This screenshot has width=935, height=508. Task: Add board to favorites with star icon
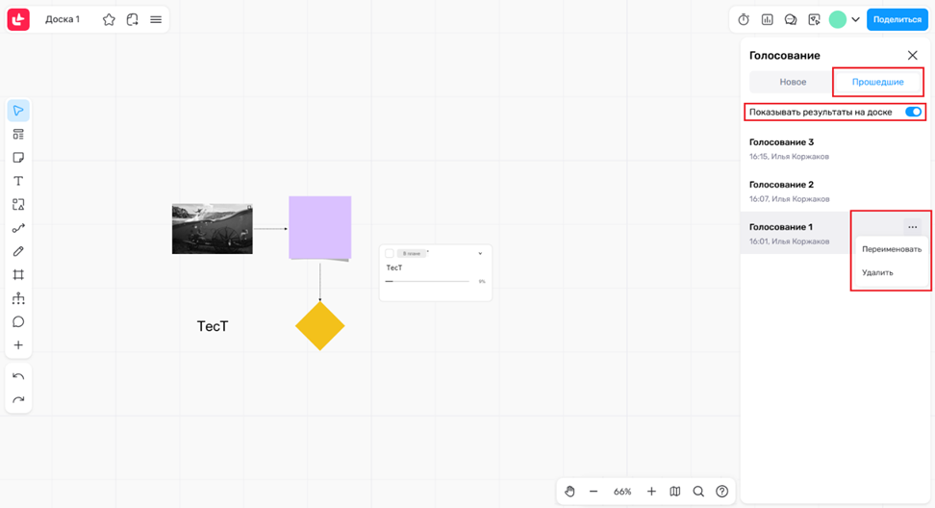click(109, 19)
